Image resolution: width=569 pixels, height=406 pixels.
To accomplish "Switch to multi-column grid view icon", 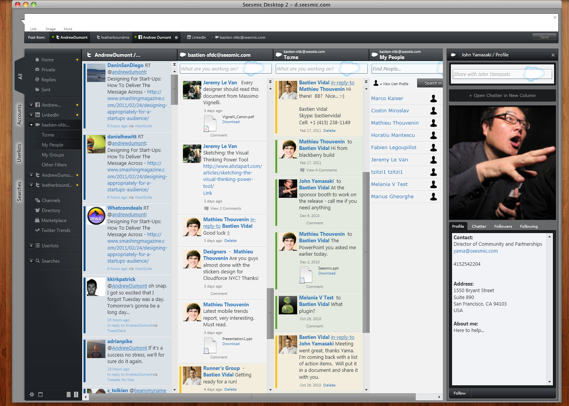I will [x=76, y=394].
